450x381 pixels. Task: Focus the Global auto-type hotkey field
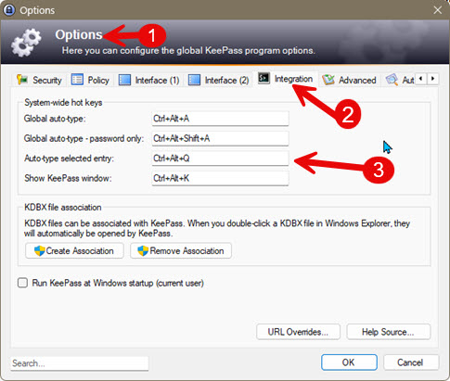click(x=220, y=119)
